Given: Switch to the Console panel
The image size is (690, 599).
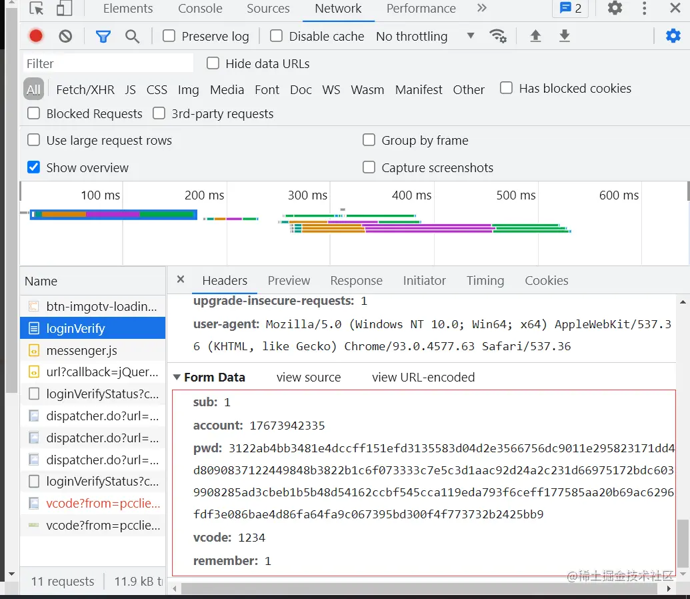Looking at the screenshot, I should (200, 9).
